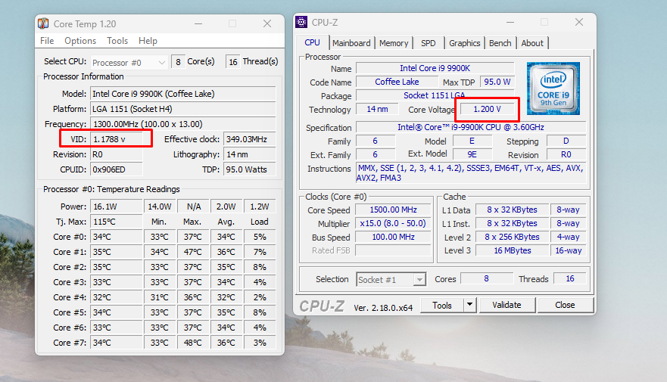The height and width of the screenshot is (382, 667).
Task: Click the Core Temp thermometer app icon
Action: [x=43, y=23]
